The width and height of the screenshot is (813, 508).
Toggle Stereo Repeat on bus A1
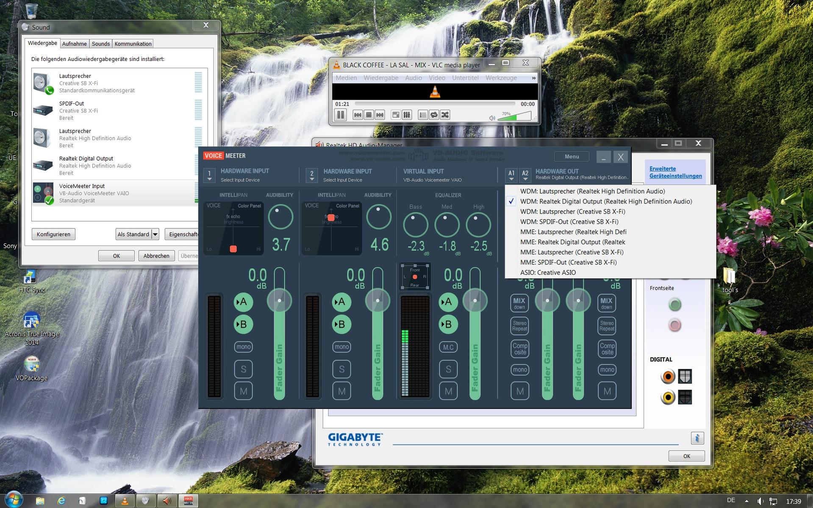[x=520, y=325]
